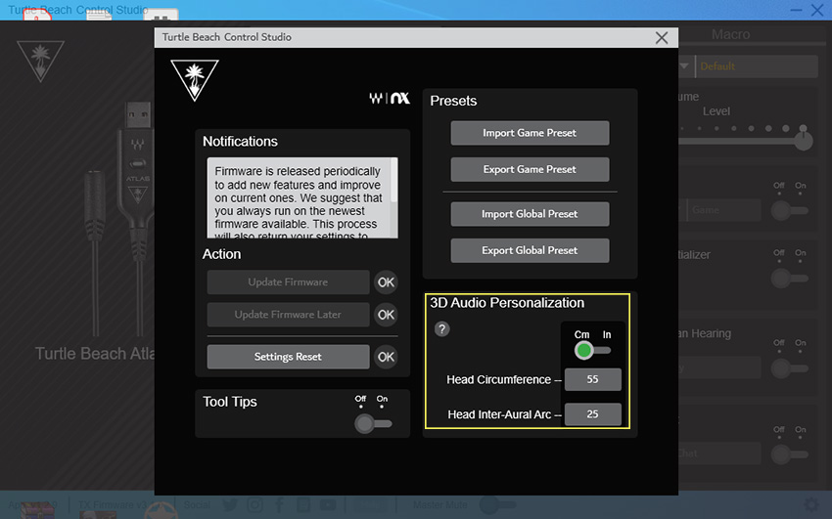Image resolution: width=832 pixels, height=519 pixels.
Task: Click the Head Circumference value field
Action: coord(592,380)
